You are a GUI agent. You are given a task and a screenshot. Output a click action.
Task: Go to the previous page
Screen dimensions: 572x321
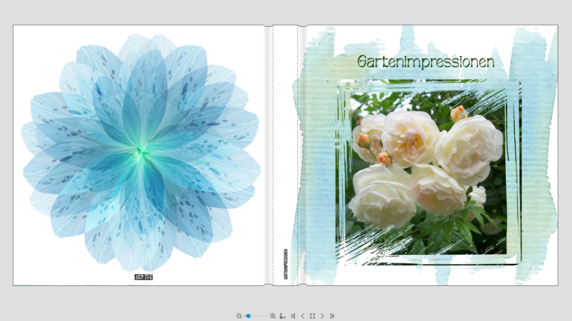coord(303,316)
